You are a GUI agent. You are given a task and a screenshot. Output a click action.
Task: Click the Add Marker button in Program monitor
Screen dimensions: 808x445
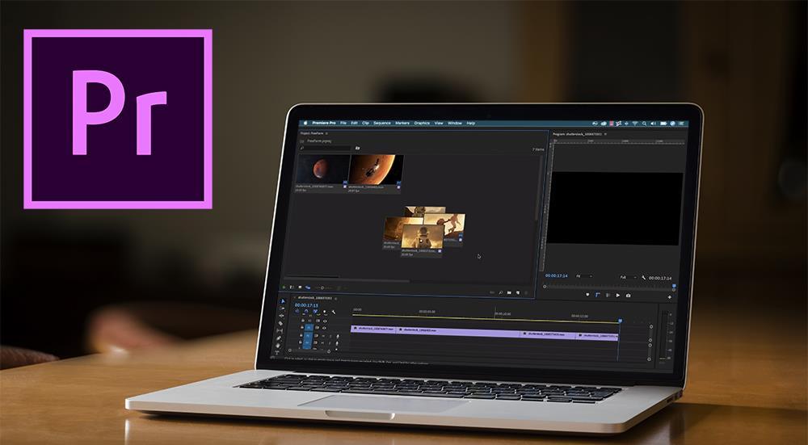point(587,295)
